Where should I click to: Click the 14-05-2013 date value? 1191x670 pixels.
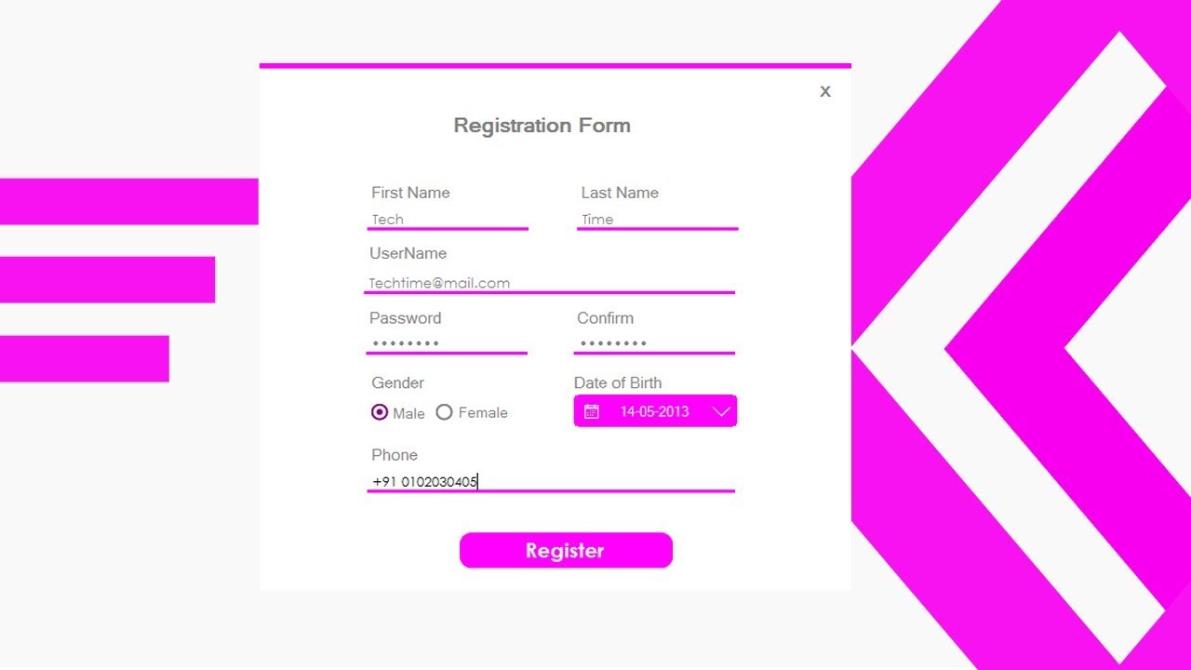pyautogui.click(x=654, y=411)
